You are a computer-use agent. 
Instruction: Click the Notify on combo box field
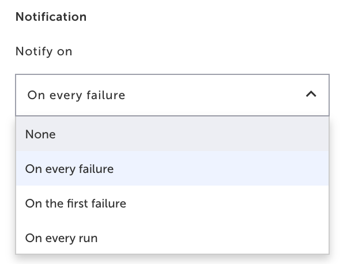click(172, 95)
